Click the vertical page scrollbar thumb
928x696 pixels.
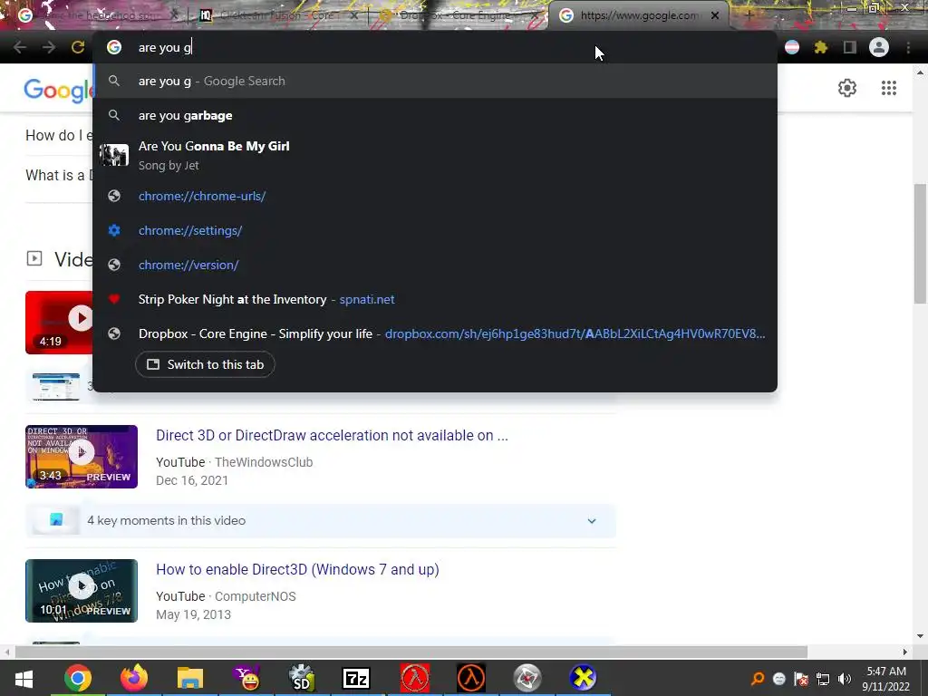[x=920, y=243]
